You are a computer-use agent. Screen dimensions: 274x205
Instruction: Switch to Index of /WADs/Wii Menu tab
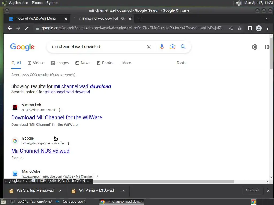pyautogui.click(x=36, y=19)
